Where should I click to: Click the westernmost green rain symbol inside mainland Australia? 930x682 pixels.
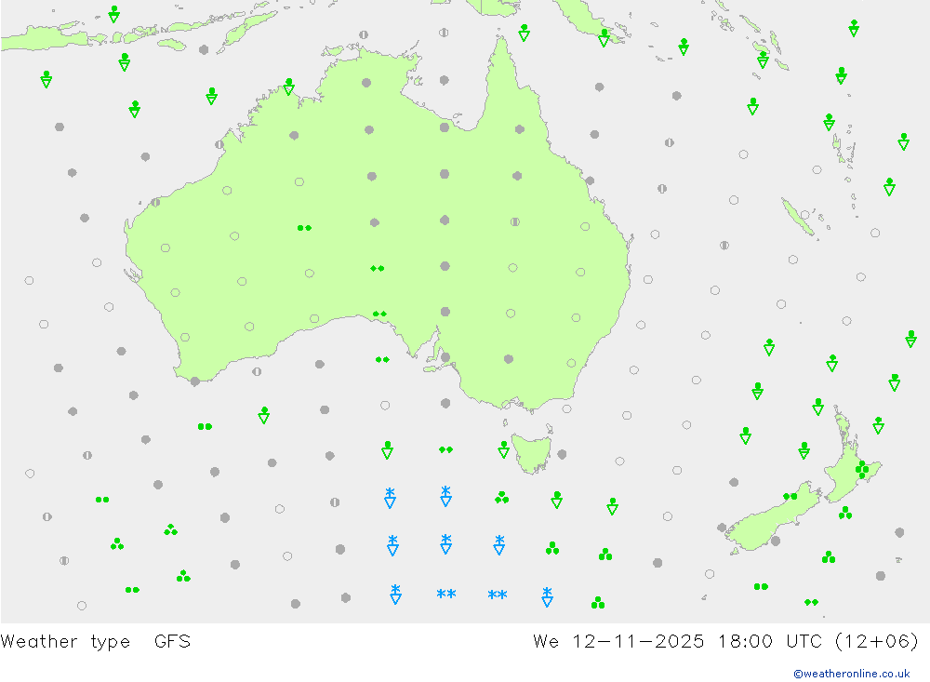click(x=304, y=228)
